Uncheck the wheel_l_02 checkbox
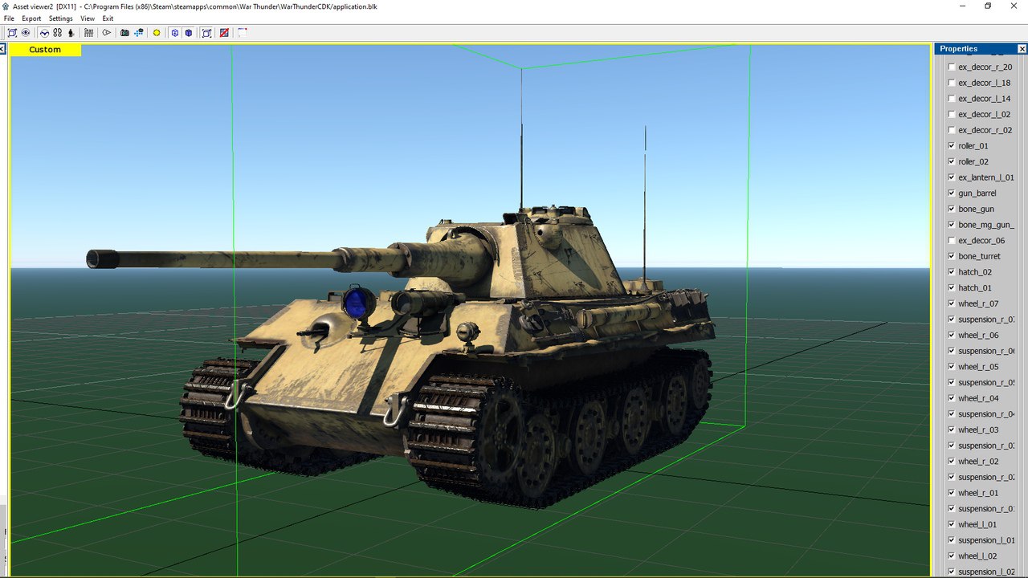Image resolution: width=1028 pixels, height=578 pixels. coord(952,556)
